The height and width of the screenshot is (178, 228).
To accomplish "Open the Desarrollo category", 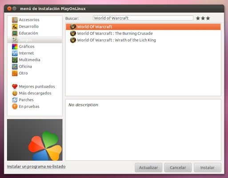I will [29, 27].
